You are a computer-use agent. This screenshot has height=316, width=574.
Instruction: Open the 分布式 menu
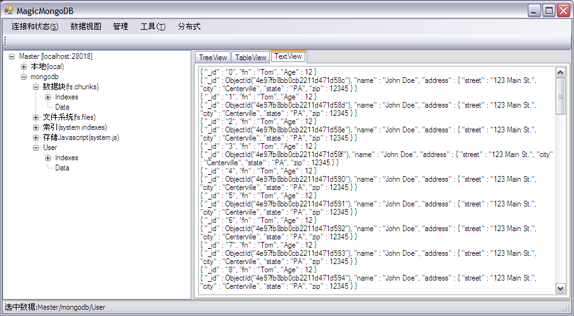(189, 27)
